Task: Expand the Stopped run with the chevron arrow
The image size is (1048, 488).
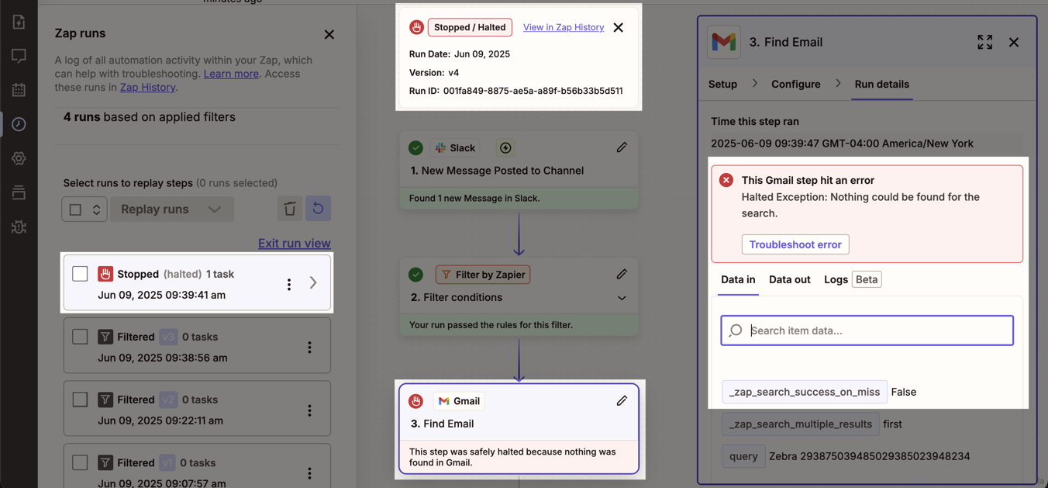Action: click(313, 283)
